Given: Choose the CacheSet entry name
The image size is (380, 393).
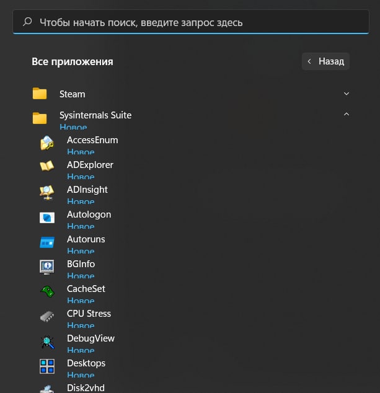Looking at the screenshot, I should click(86, 289).
